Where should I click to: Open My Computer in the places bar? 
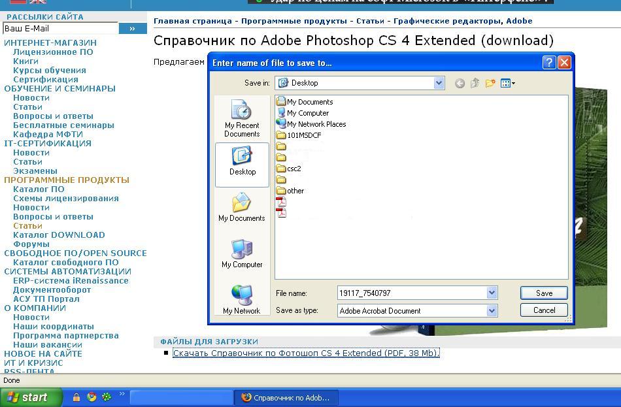(x=242, y=253)
